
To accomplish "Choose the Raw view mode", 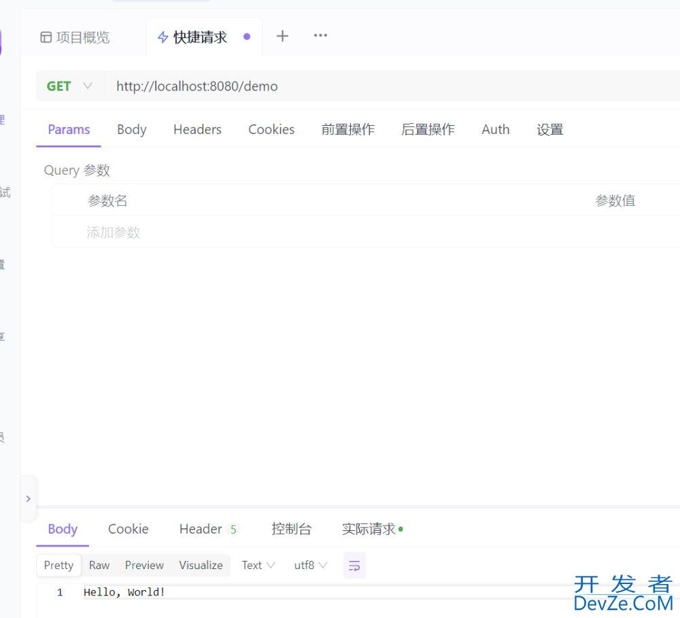I will [99, 565].
